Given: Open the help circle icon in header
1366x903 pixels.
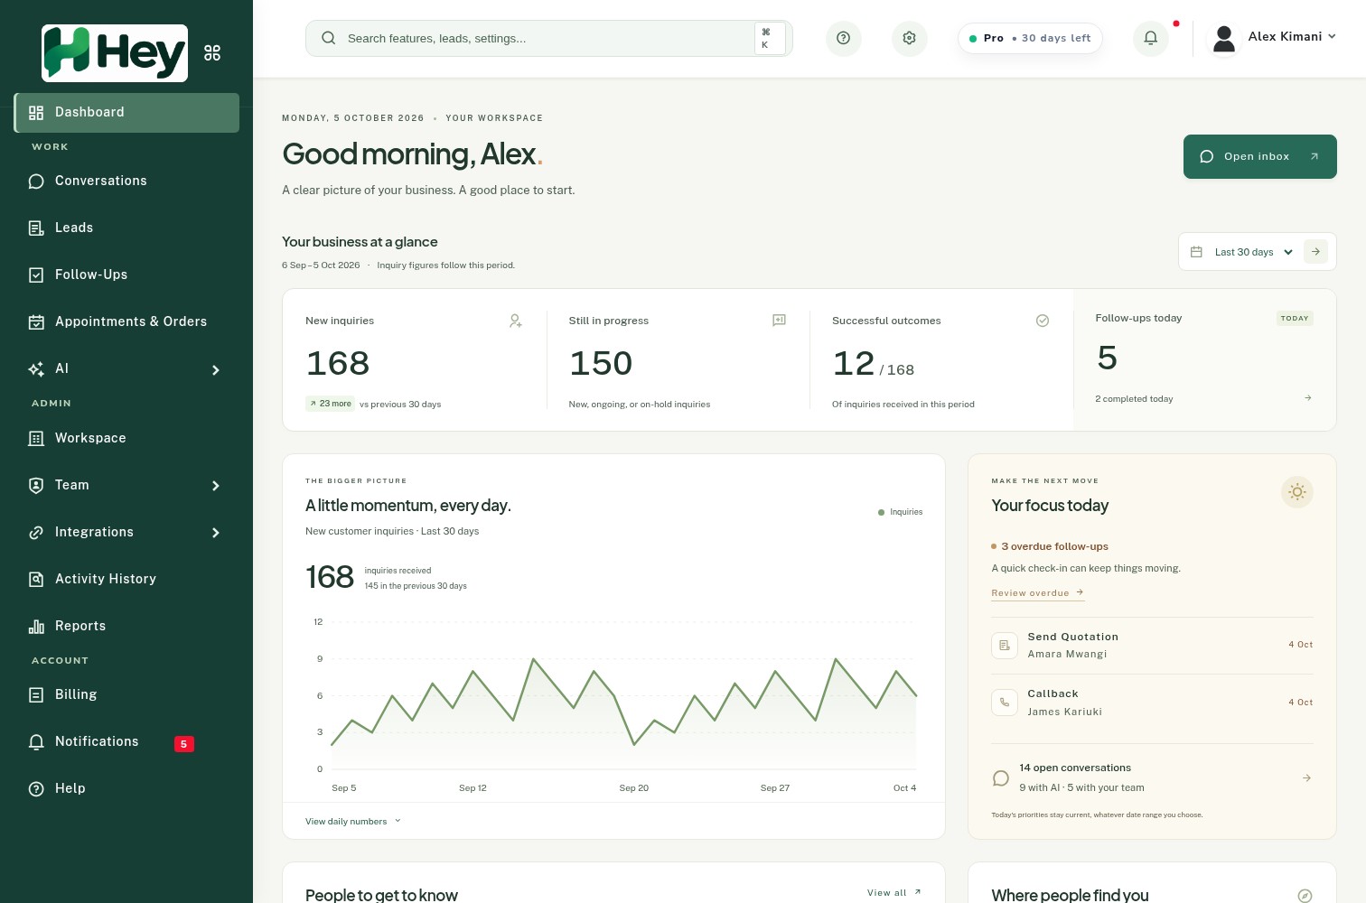Looking at the screenshot, I should [x=844, y=38].
